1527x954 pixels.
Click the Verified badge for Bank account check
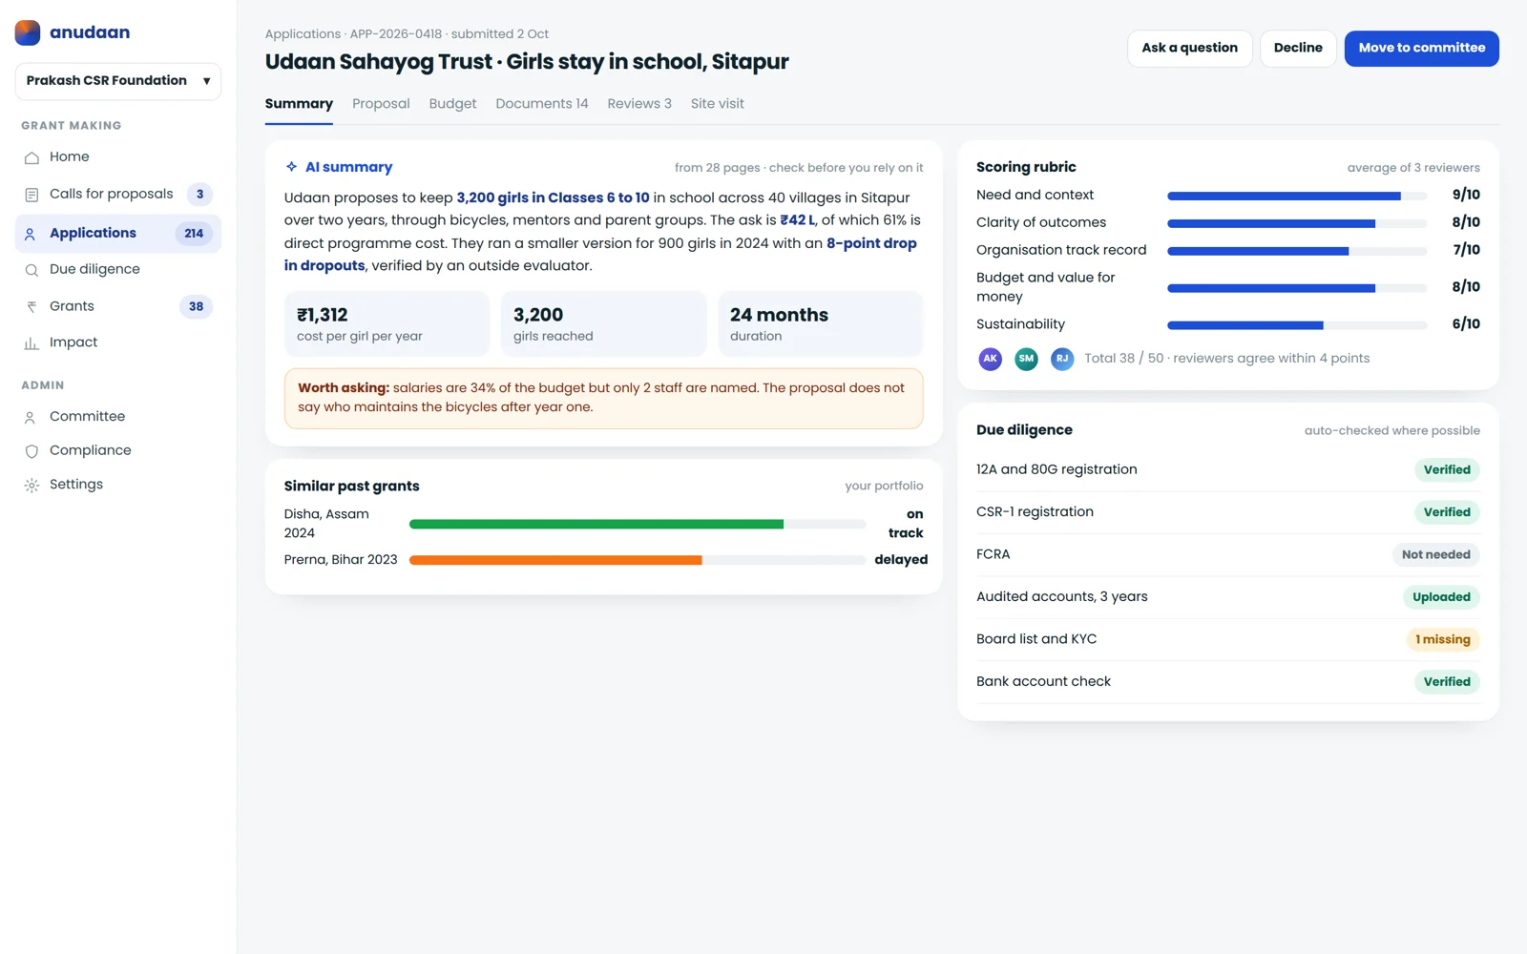[1447, 682]
